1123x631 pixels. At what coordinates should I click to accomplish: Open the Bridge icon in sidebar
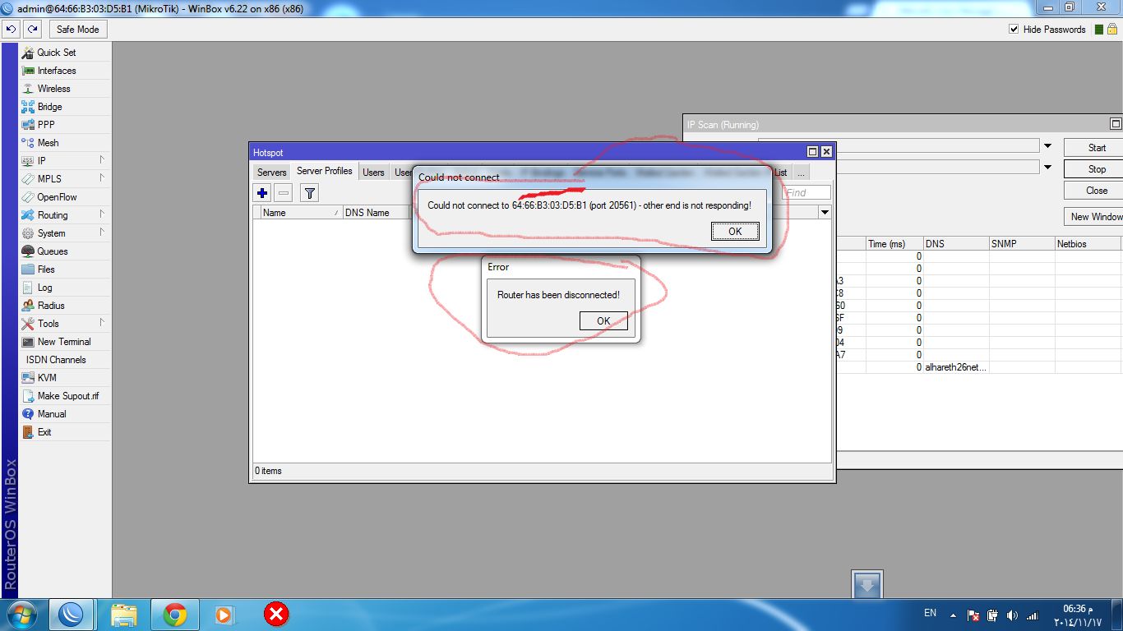tap(28, 107)
